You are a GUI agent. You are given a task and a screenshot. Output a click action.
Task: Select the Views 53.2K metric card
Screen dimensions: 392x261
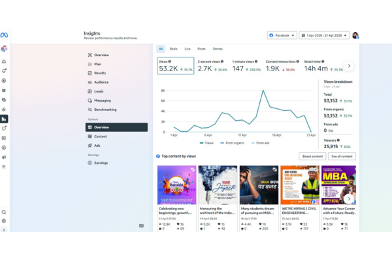pos(176,66)
